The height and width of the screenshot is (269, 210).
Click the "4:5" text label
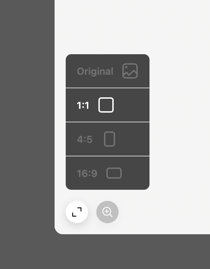84,139
